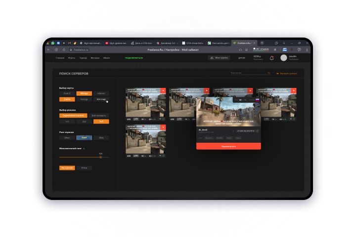Close the active Freelance.Ru tab

255,43
